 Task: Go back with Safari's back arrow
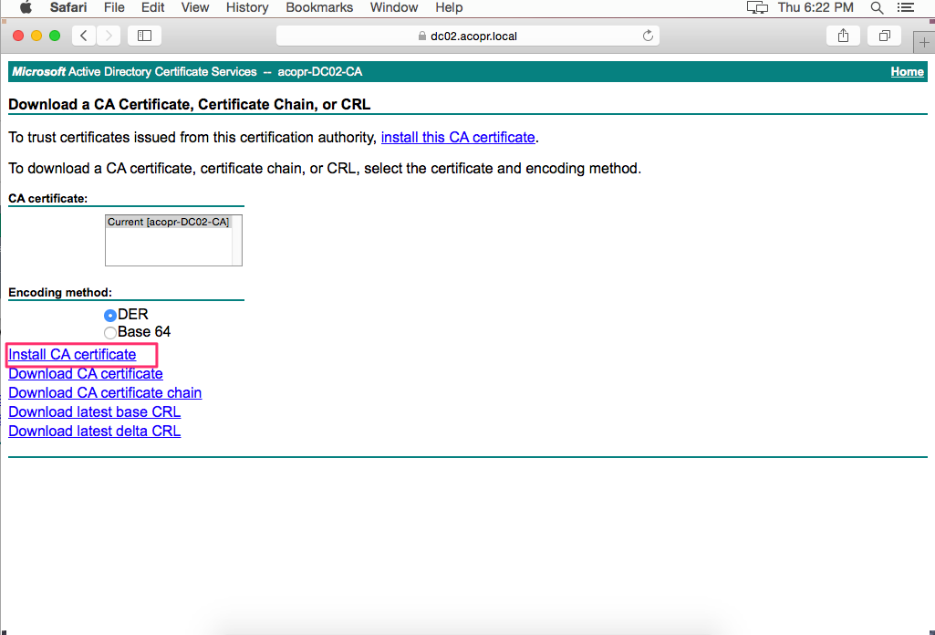(x=84, y=36)
